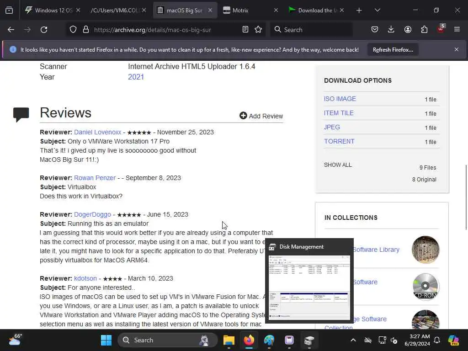The image size is (468, 351).
Task: Open the Copilot icon in taskbar
Action: [x=454, y=340]
